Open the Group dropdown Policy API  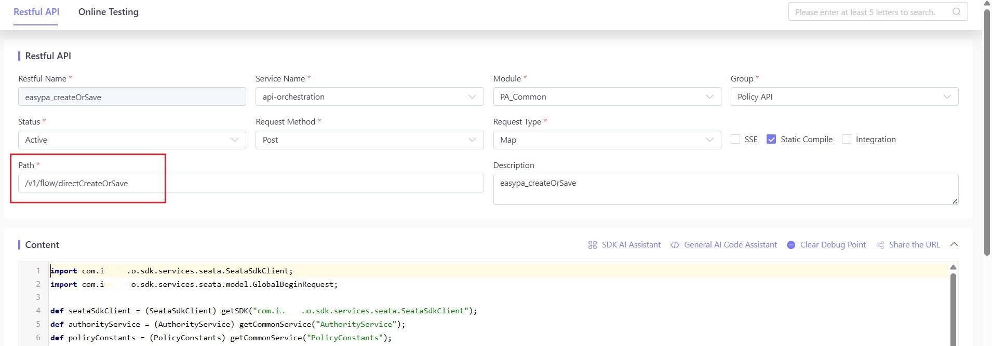844,96
